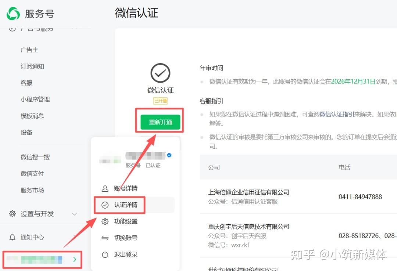Select 账号详情 in the account popup
The image size is (397, 271).
126,188
